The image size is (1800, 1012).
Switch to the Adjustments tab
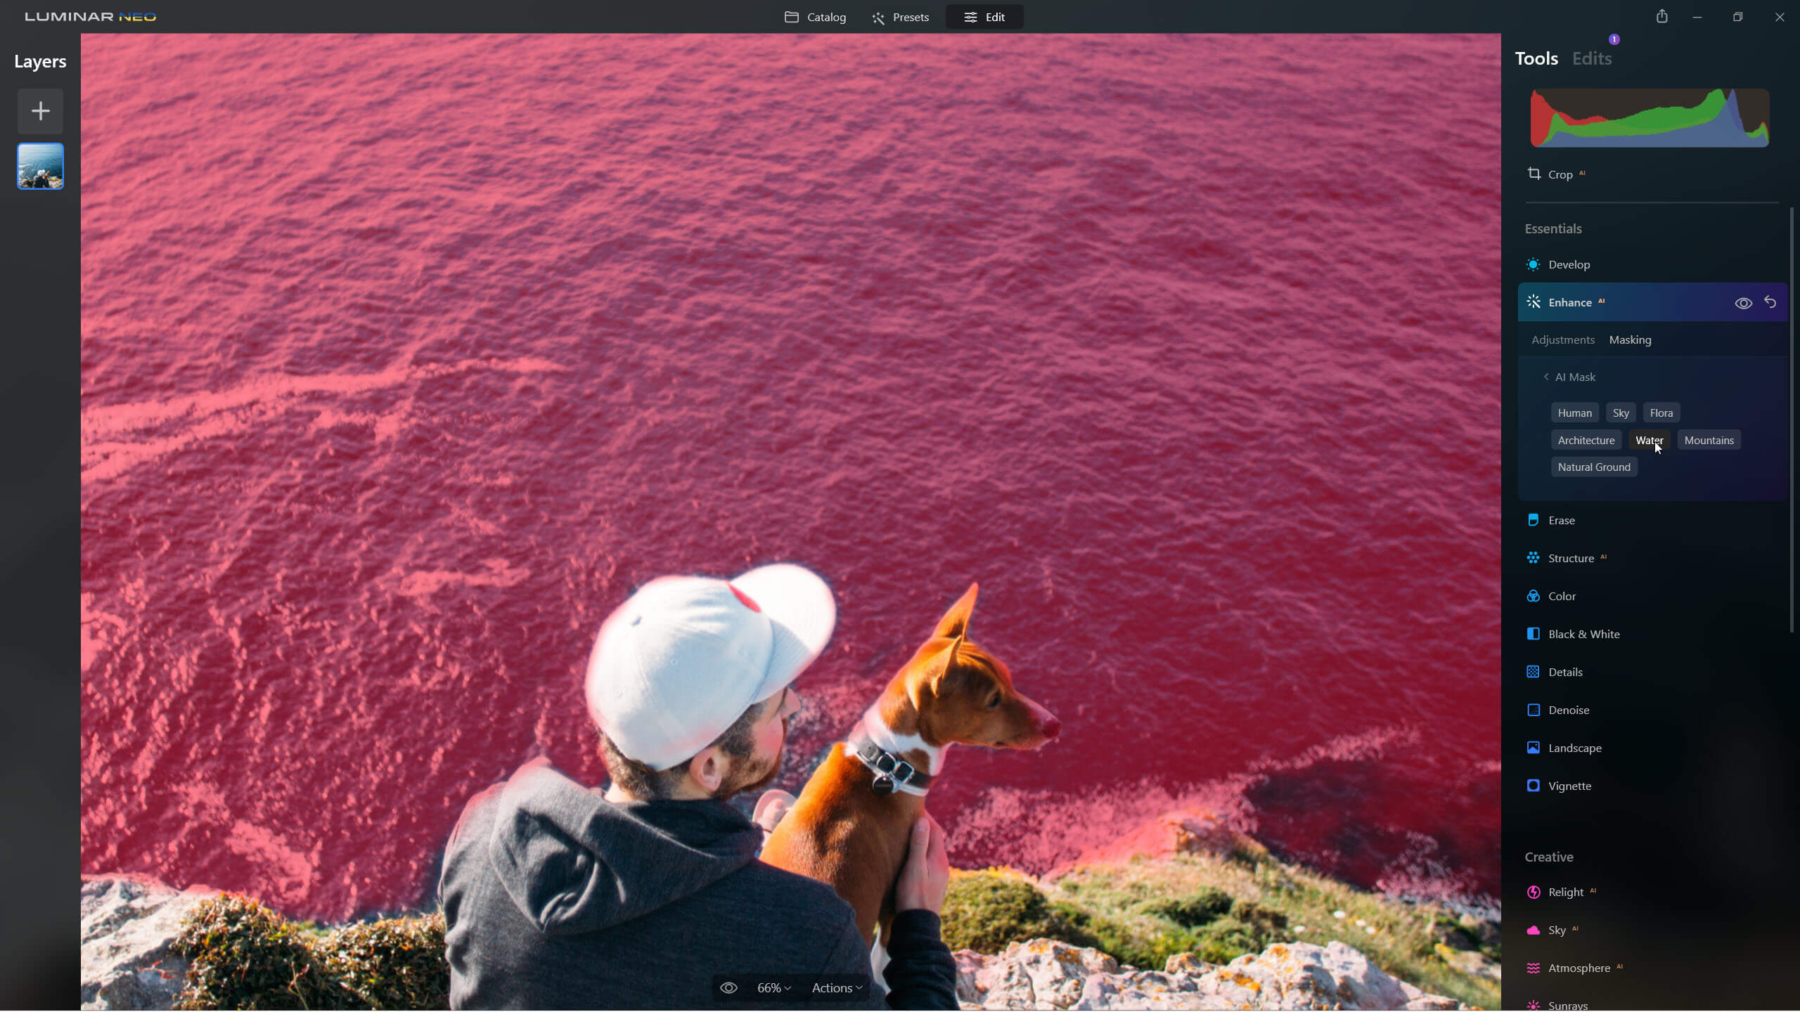(x=1563, y=339)
